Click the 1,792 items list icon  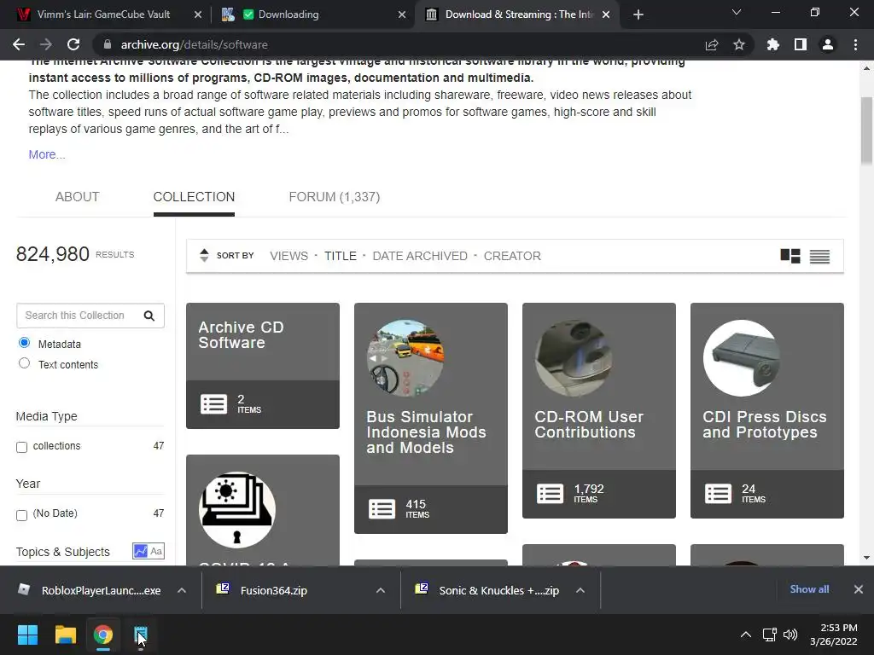[551, 494]
